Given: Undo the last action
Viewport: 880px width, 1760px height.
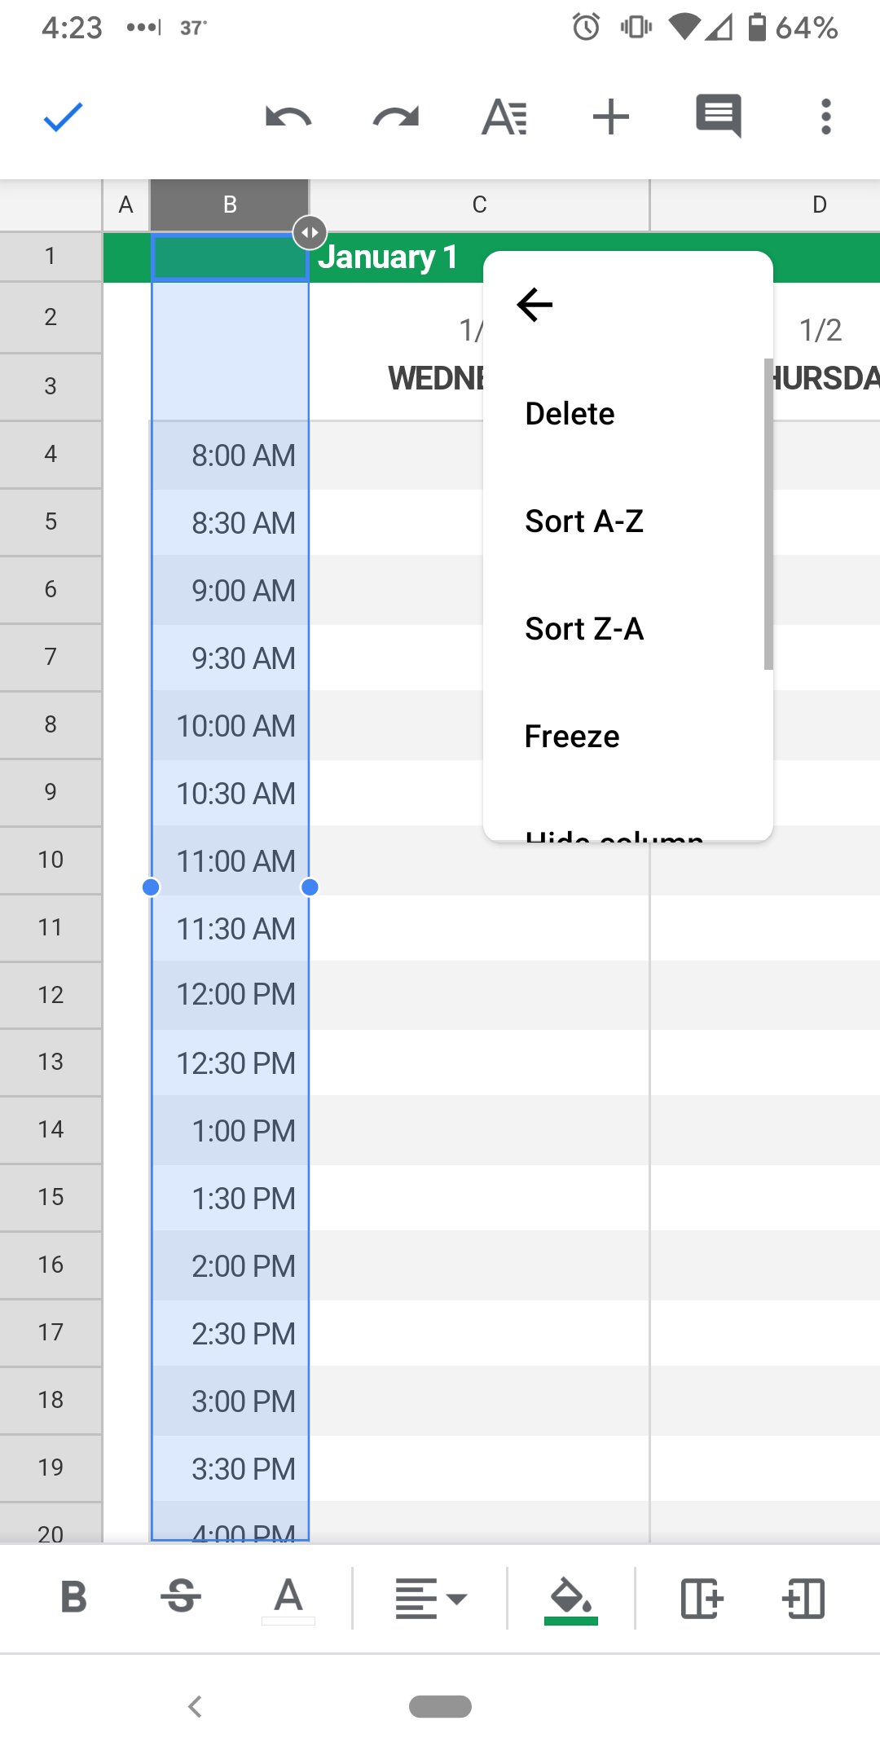Looking at the screenshot, I should pyautogui.click(x=288, y=117).
